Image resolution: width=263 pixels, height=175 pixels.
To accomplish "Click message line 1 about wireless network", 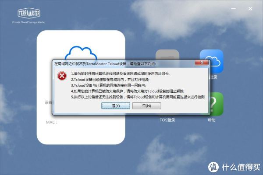I will point(120,73).
